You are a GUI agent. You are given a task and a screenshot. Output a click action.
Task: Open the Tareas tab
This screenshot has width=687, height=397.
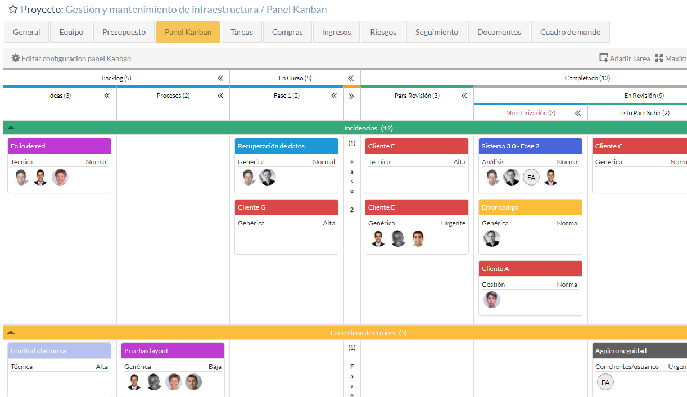pyautogui.click(x=241, y=32)
